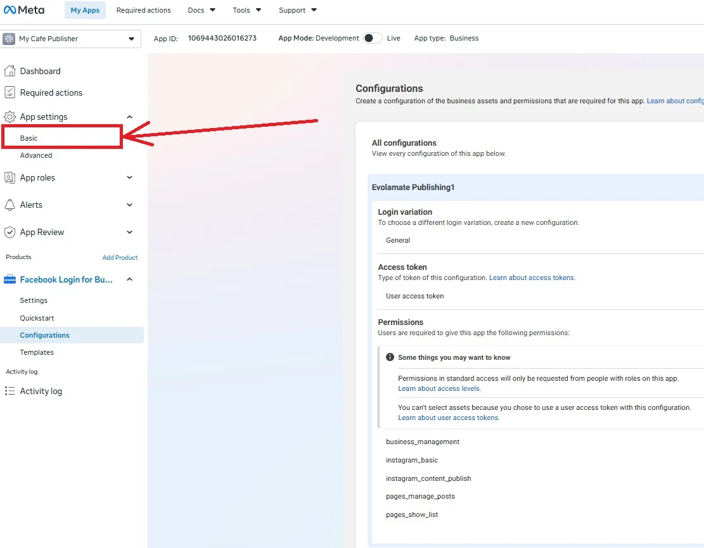Image resolution: width=704 pixels, height=548 pixels.
Task: Click the pages_manage_posts permission
Action: pyautogui.click(x=420, y=497)
